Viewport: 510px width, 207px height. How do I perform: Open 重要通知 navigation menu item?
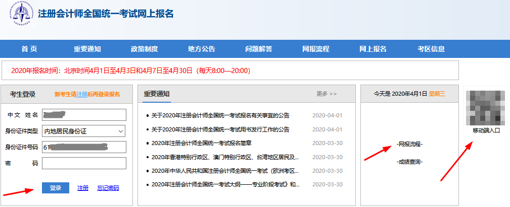tap(87, 49)
